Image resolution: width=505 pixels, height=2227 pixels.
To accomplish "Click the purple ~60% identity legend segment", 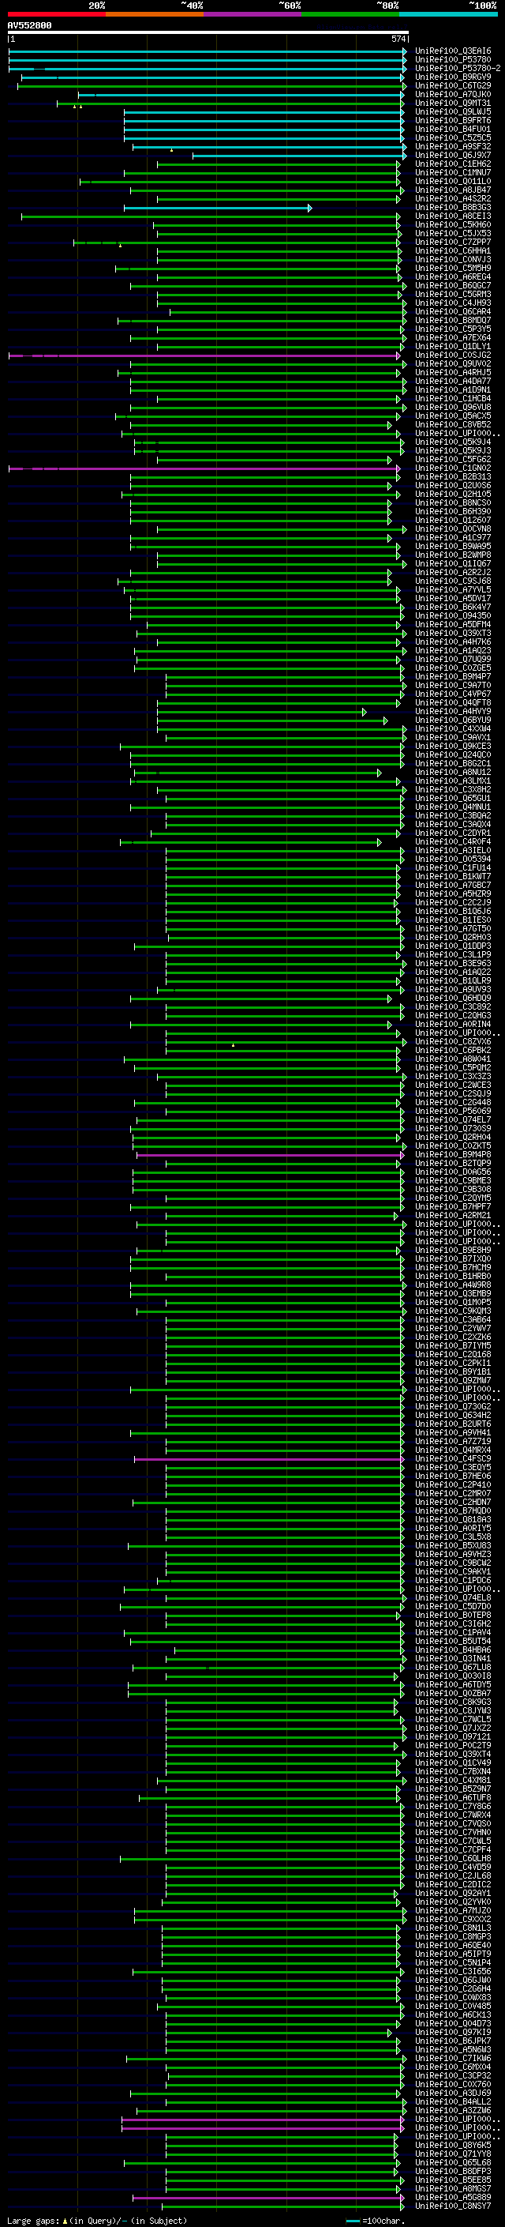I will point(252,14).
